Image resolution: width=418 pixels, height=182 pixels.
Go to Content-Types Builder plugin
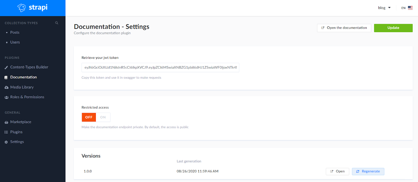pyautogui.click(x=29, y=67)
